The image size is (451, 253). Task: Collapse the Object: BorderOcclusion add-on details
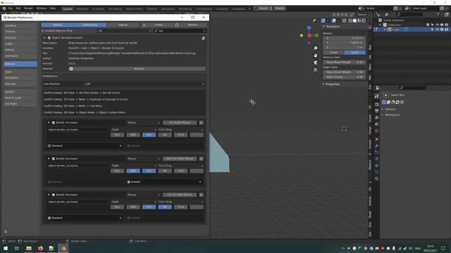(x=44, y=38)
